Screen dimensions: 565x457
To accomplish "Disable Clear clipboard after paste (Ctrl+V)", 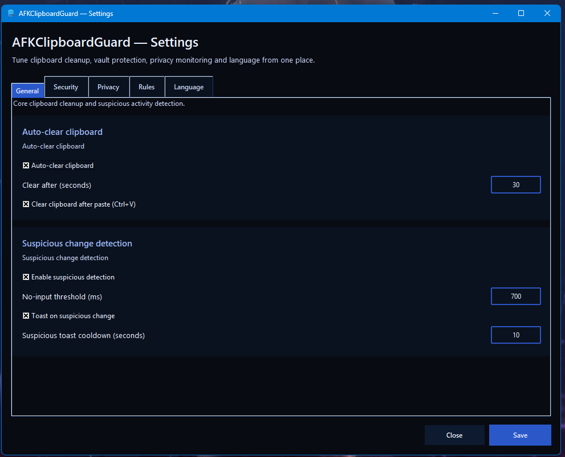I will point(26,204).
